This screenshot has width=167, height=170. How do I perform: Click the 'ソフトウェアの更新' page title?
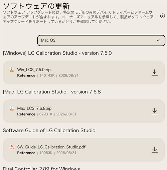pyautogui.click(x=36, y=6)
